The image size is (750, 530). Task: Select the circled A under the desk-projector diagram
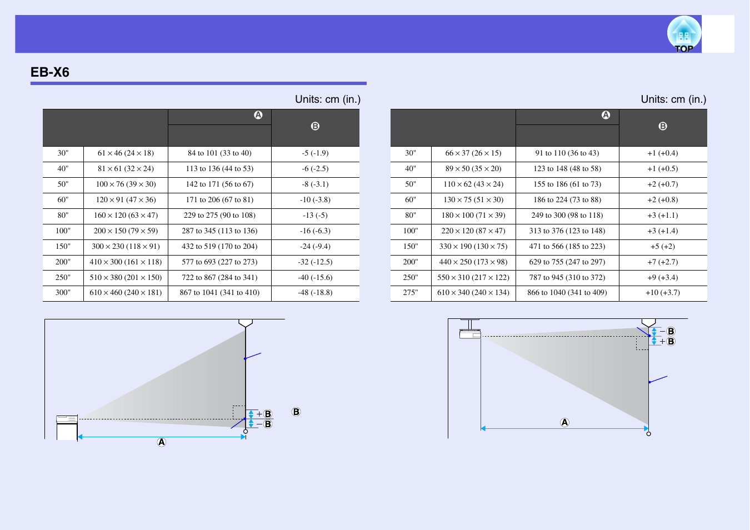click(162, 442)
